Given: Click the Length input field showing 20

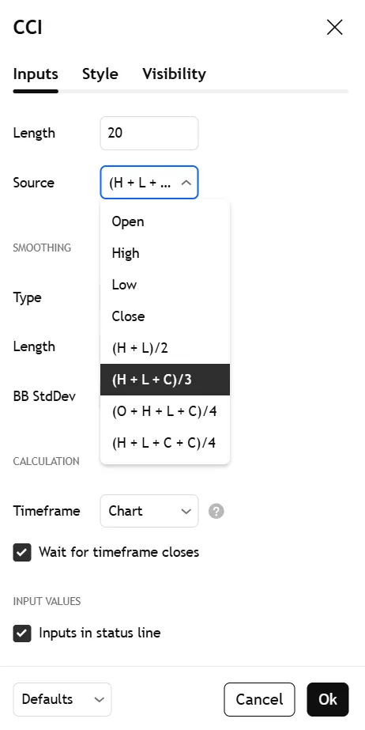Looking at the screenshot, I should click(149, 133).
